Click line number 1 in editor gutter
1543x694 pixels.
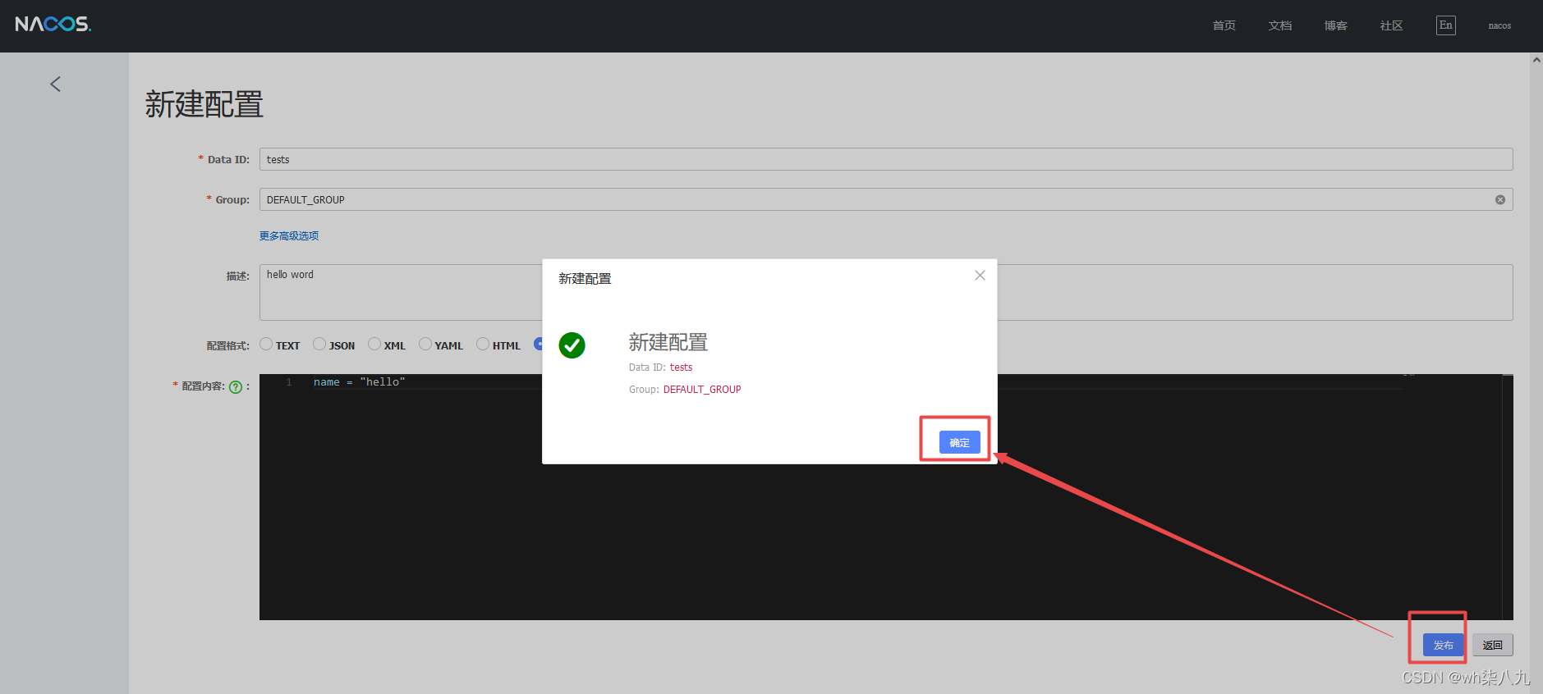point(288,382)
